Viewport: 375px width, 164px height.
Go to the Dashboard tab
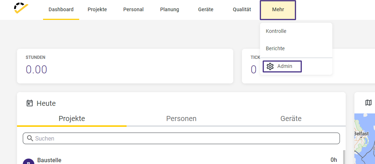click(61, 10)
